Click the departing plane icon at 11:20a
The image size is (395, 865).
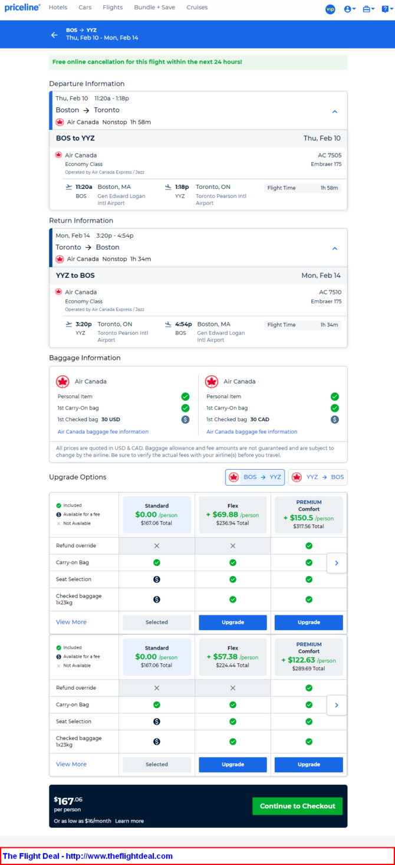coord(69,187)
